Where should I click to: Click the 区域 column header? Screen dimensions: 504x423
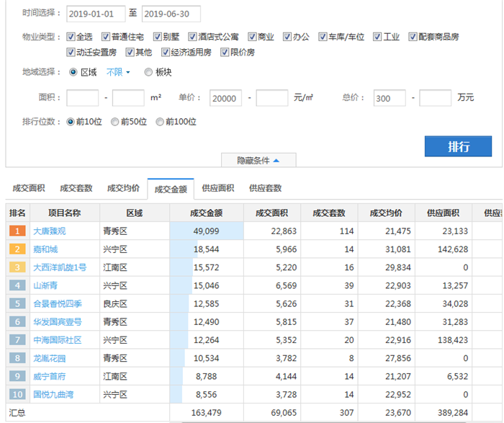135,213
